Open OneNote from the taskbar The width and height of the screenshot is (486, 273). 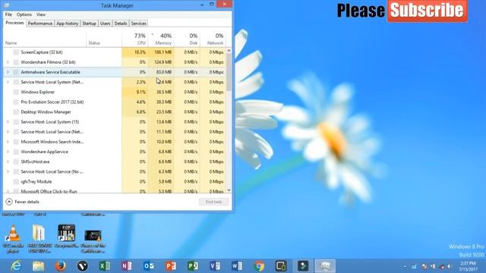pos(127,266)
